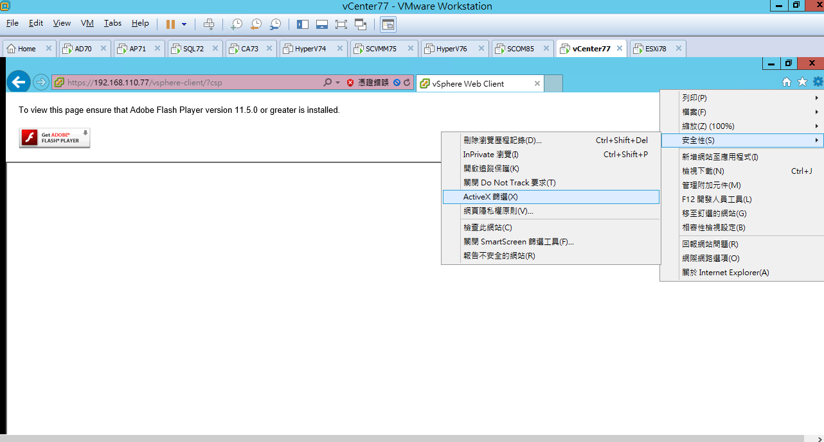The height and width of the screenshot is (442, 824).
Task: Take a snapshot of this VM
Action: (x=236, y=24)
